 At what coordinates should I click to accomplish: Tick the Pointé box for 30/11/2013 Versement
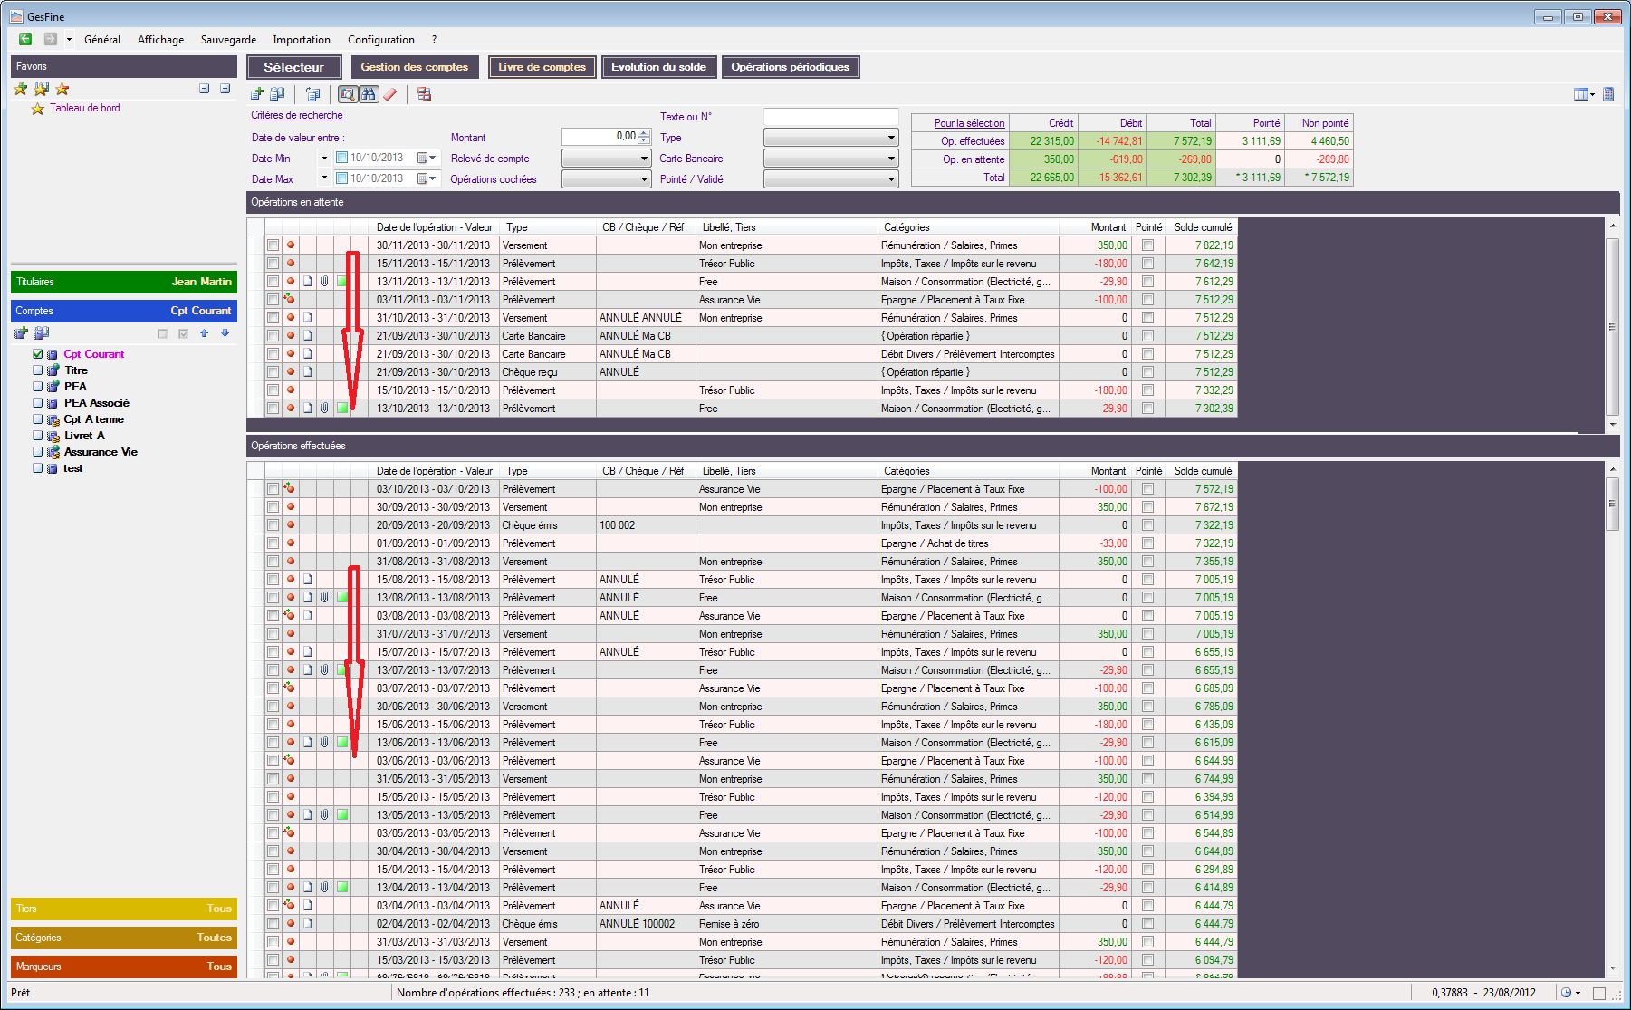tap(1147, 245)
